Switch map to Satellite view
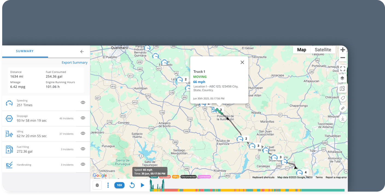The image size is (385, 196). tap(323, 50)
